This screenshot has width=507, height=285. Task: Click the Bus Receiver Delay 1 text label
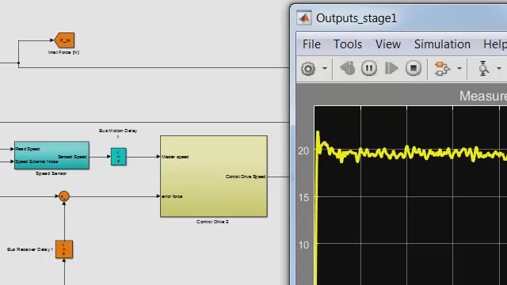pyautogui.click(x=30, y=249)
